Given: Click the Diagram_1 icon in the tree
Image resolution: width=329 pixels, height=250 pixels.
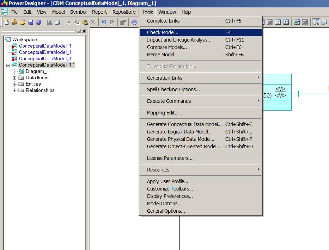Looking at the screenshot, I should pos(21,71).
